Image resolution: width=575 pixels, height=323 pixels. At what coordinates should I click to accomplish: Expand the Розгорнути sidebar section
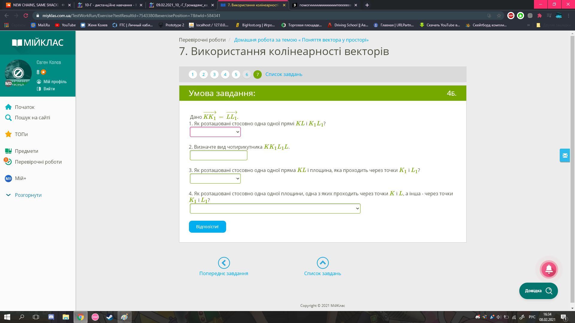click(x=28, y=195)
